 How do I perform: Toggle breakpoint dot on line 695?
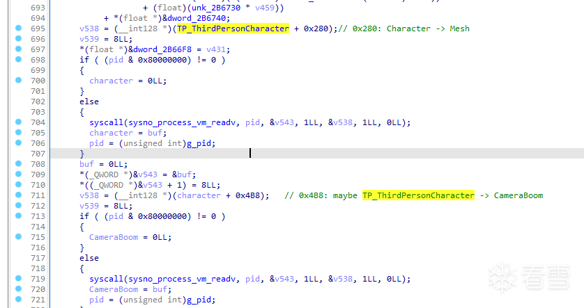point(18,28)
